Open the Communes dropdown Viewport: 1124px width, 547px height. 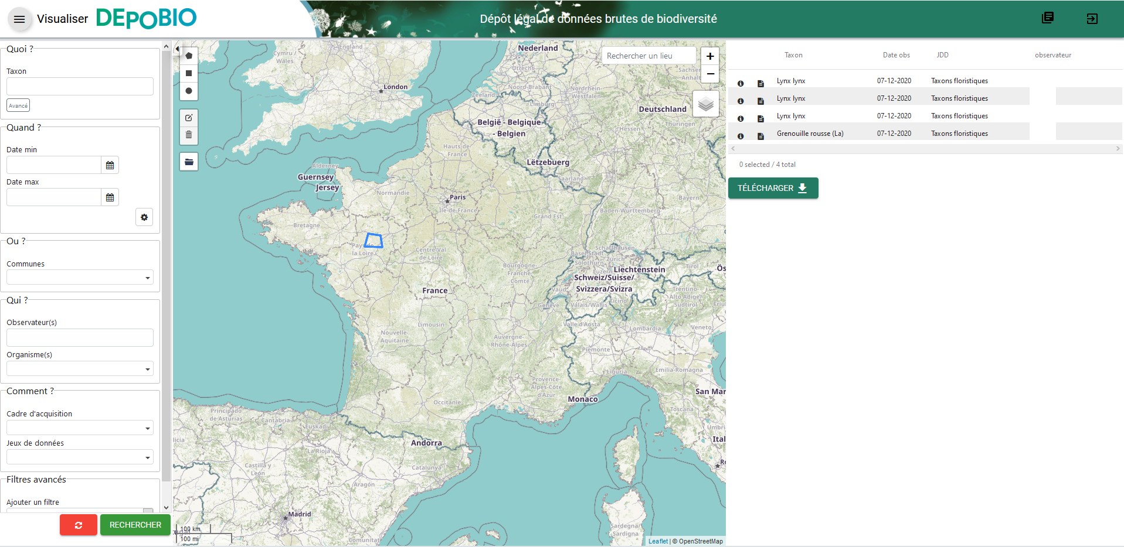pos(80,278)
